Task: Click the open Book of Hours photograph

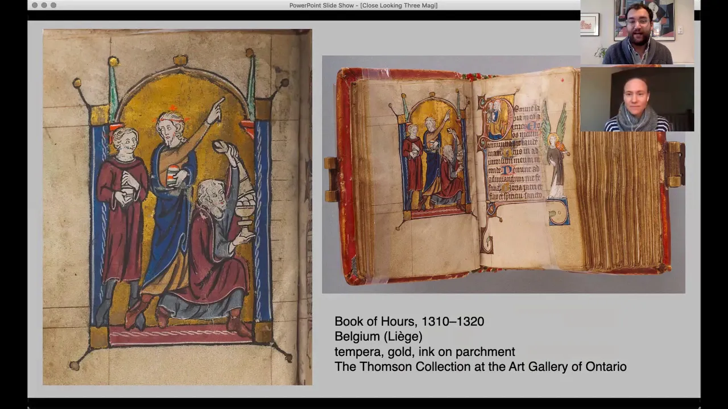Action: (x=503, y=174)
